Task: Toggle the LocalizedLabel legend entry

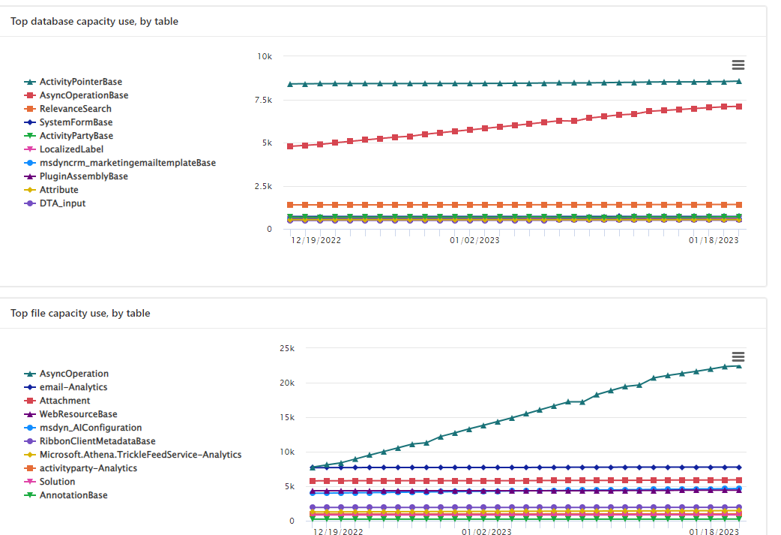Action: [71, 149]
